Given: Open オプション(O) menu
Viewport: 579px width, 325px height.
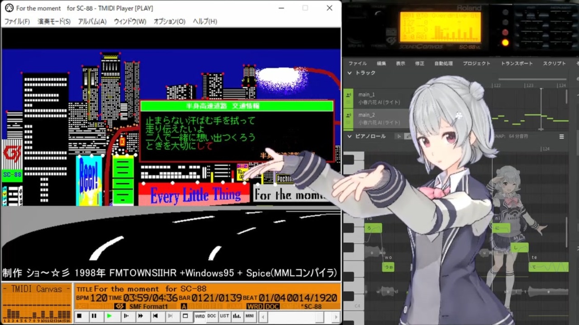Looking at the screenshot, I should [169, 21].
